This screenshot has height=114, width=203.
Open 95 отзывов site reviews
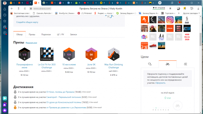coord(159,8)
